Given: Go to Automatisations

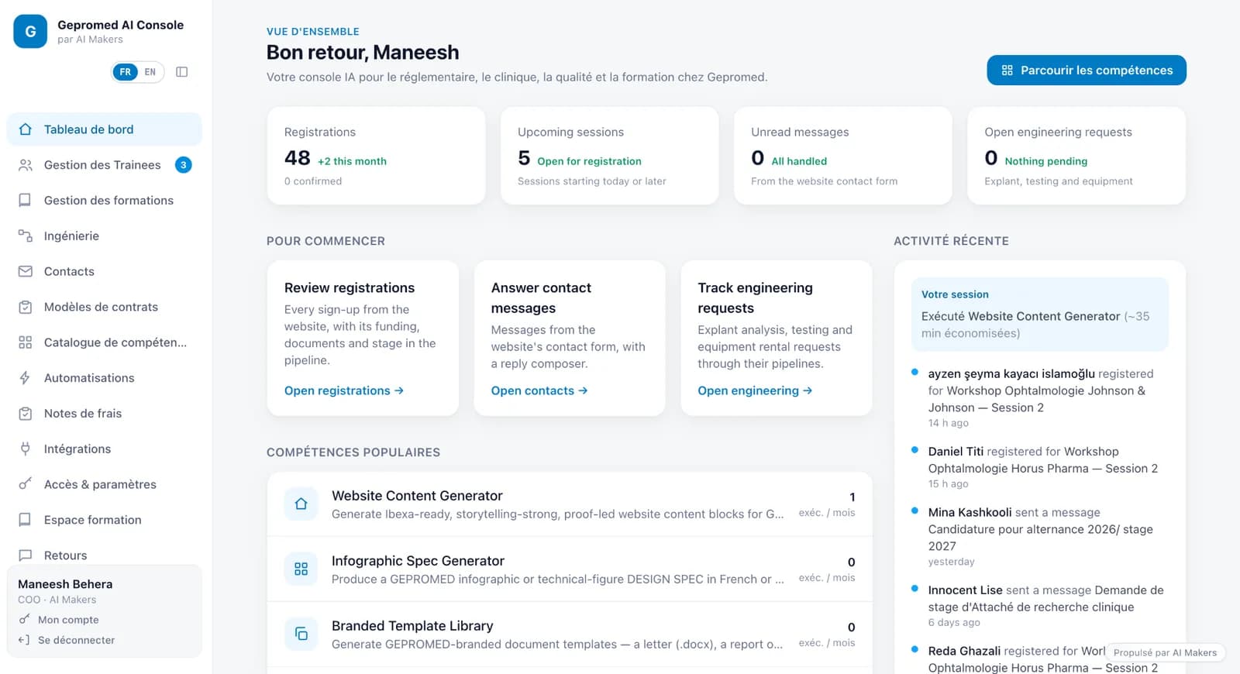Looking at the screenshot, I should point(105,378).
